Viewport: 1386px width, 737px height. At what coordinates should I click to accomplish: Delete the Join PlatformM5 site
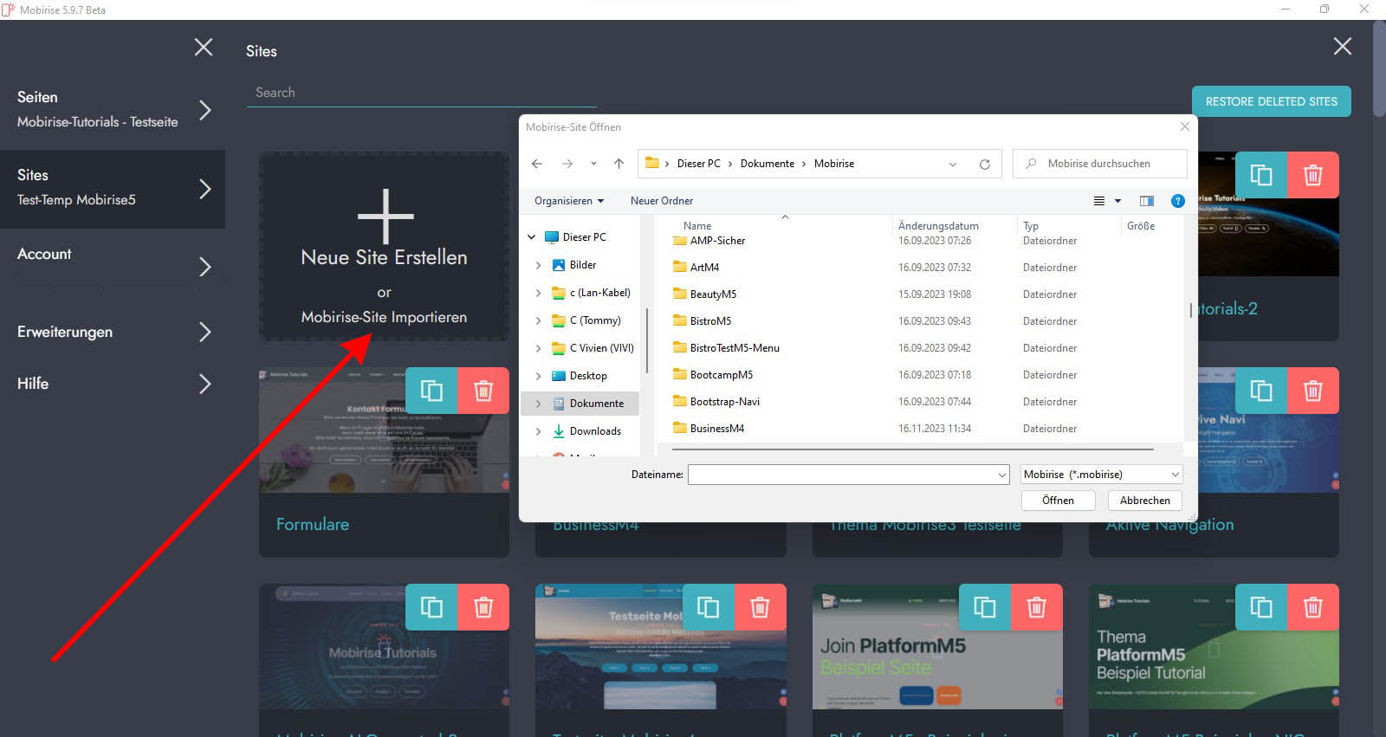click(1037, 607)
